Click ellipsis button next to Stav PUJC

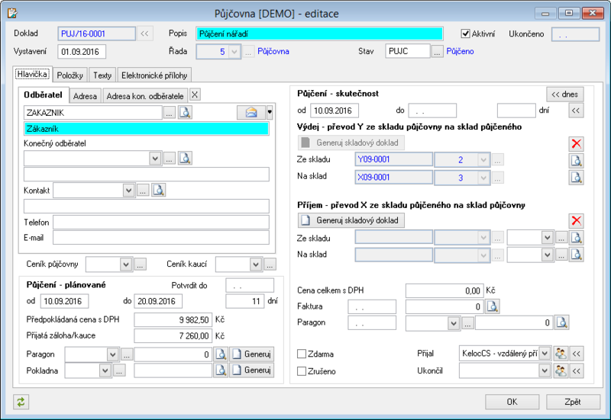click(x=437, y=52)
